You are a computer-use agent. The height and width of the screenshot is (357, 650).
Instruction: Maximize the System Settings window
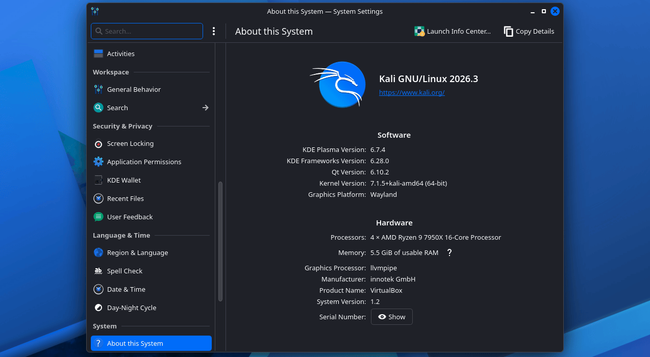544,11
